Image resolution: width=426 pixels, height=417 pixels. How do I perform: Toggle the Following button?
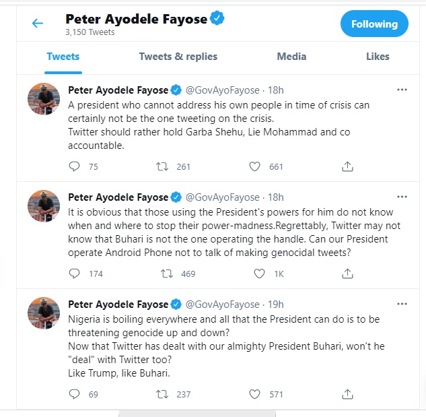[374, 24]
